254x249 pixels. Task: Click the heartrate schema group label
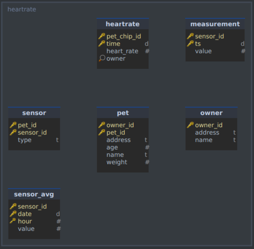click(x=22, y=9)
